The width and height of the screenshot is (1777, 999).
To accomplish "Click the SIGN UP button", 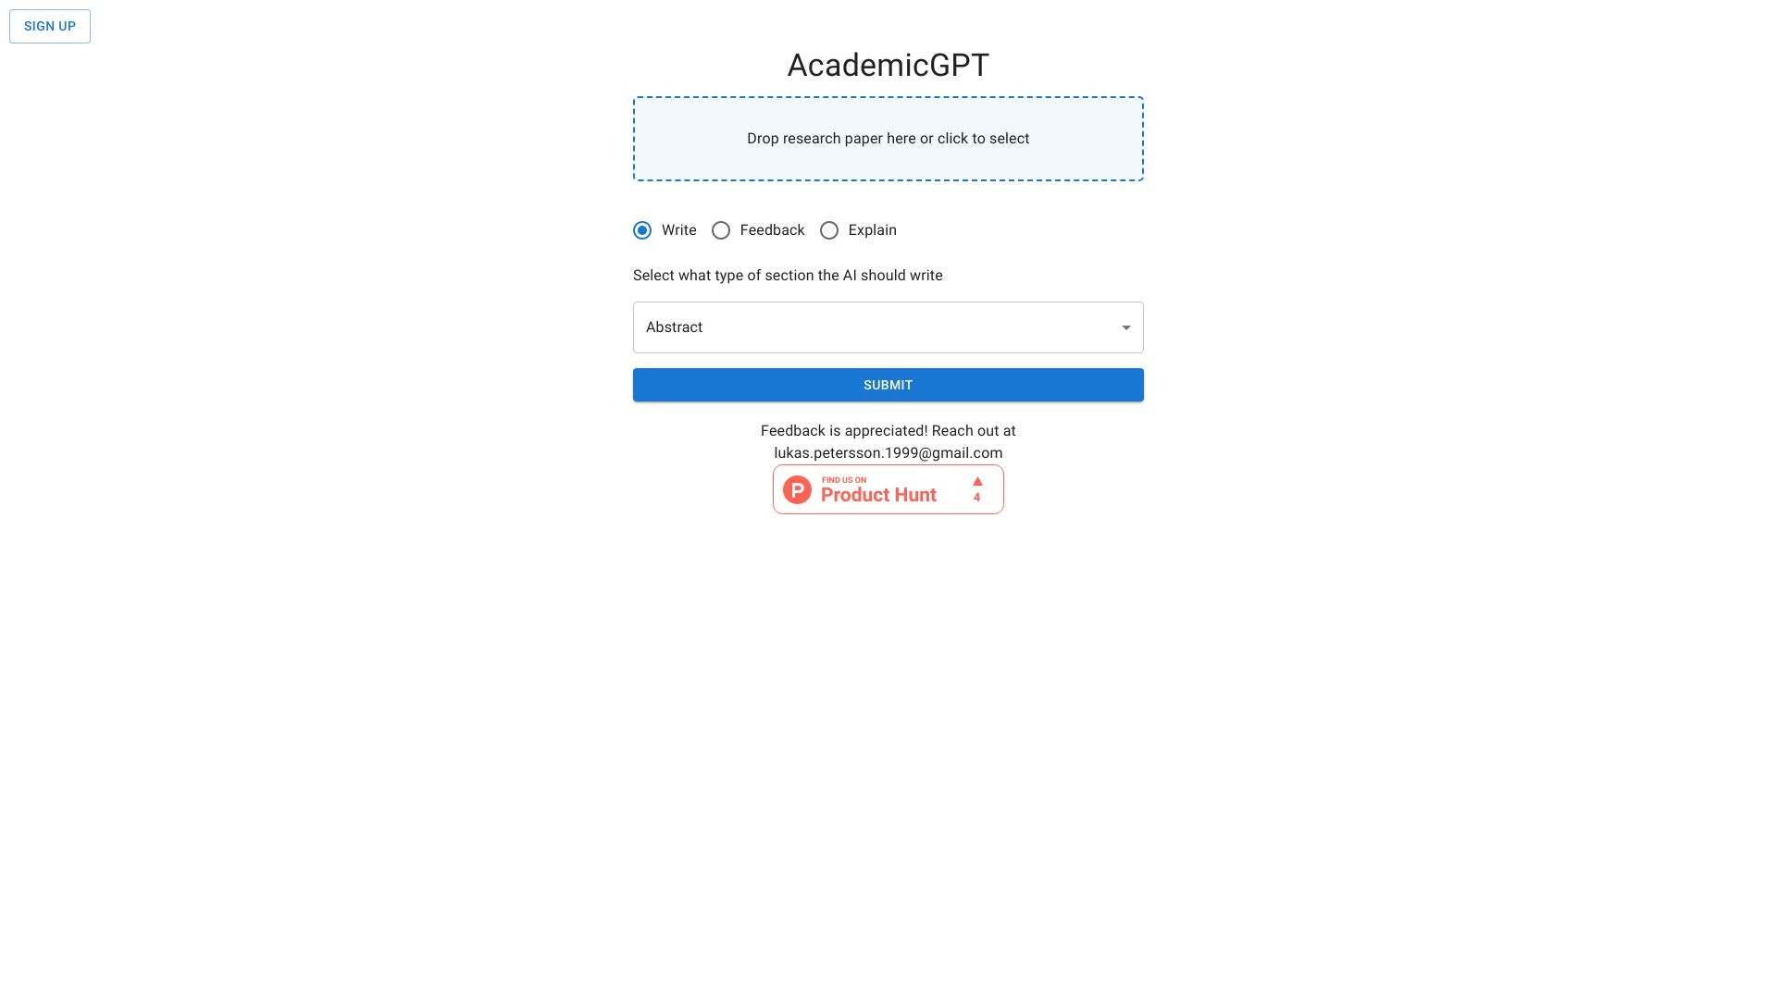I will [50, 26].
